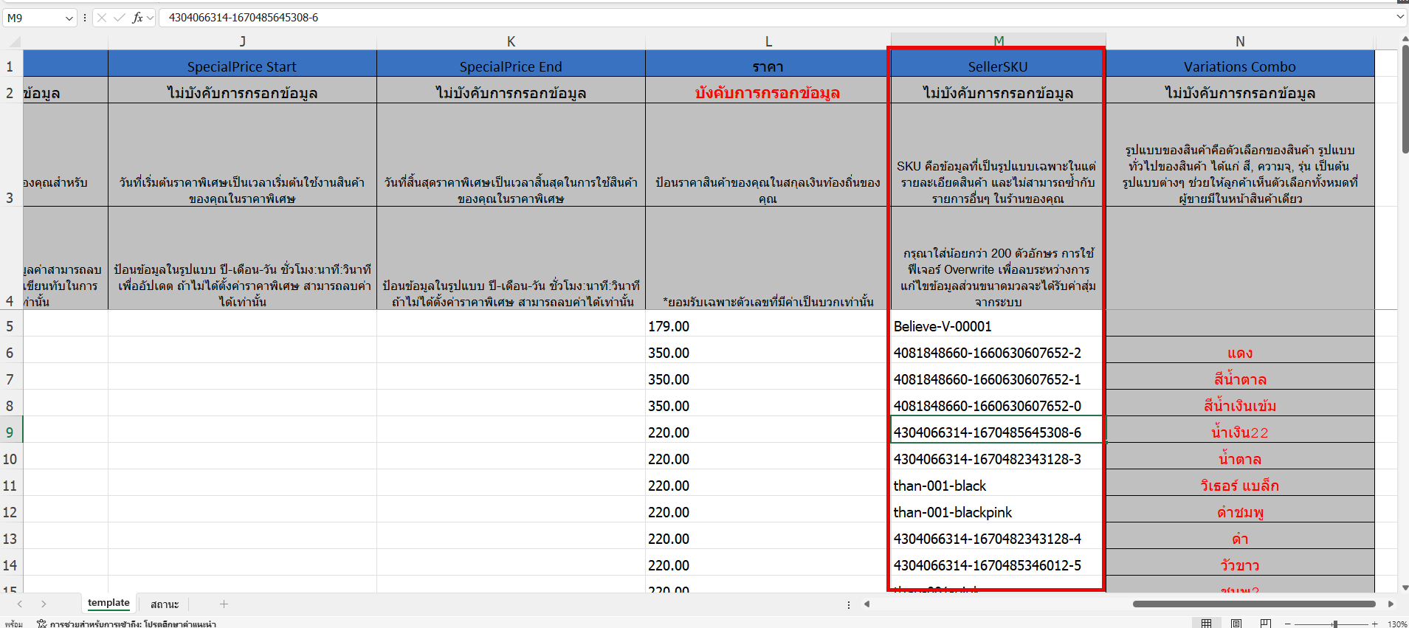Viewport: 1409px width, 628px height.
Task: Click the horizontal scrollbar thumb
Action: pos(1253,604)
